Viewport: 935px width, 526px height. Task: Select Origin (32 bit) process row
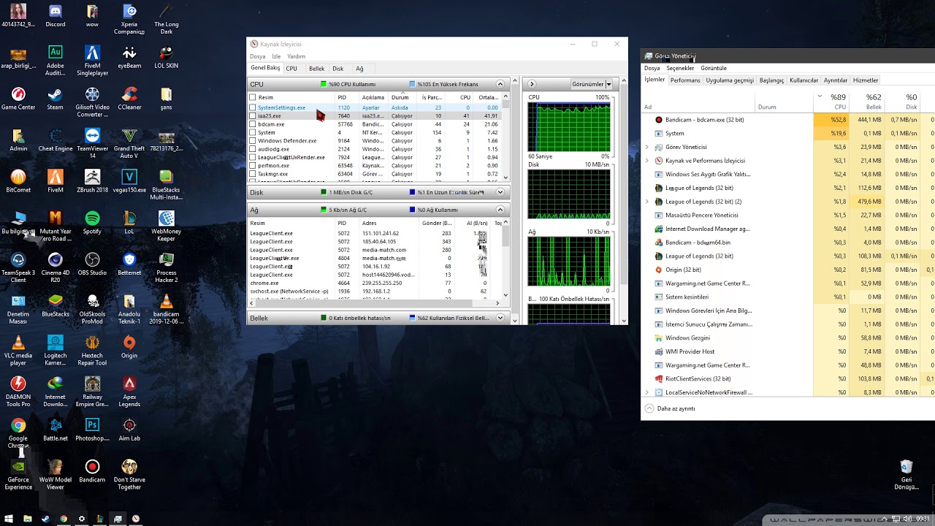[789, 270]
